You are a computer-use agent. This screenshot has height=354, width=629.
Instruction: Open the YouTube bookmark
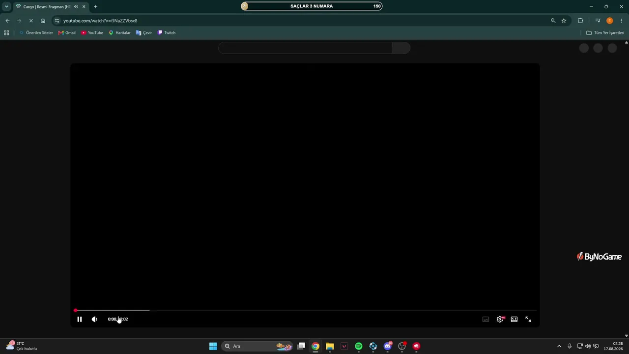click(x=92, y=33)
